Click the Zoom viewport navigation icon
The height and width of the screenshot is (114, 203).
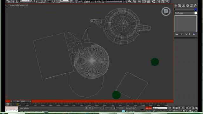(187, 108)
